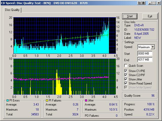Open the Speed dropdown arrow
162x121 pixels.
[x=153, y=47]
